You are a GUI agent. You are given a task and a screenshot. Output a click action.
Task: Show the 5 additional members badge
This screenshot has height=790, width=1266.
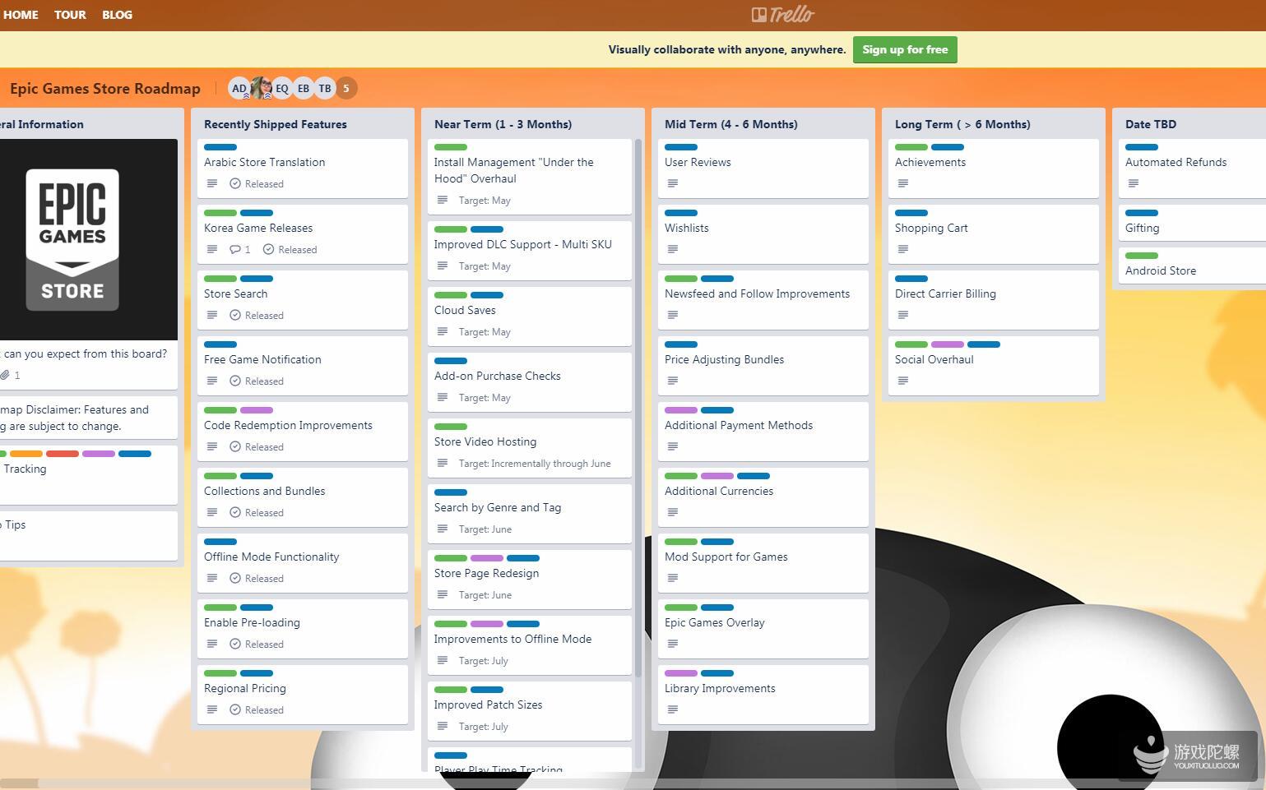346,88
